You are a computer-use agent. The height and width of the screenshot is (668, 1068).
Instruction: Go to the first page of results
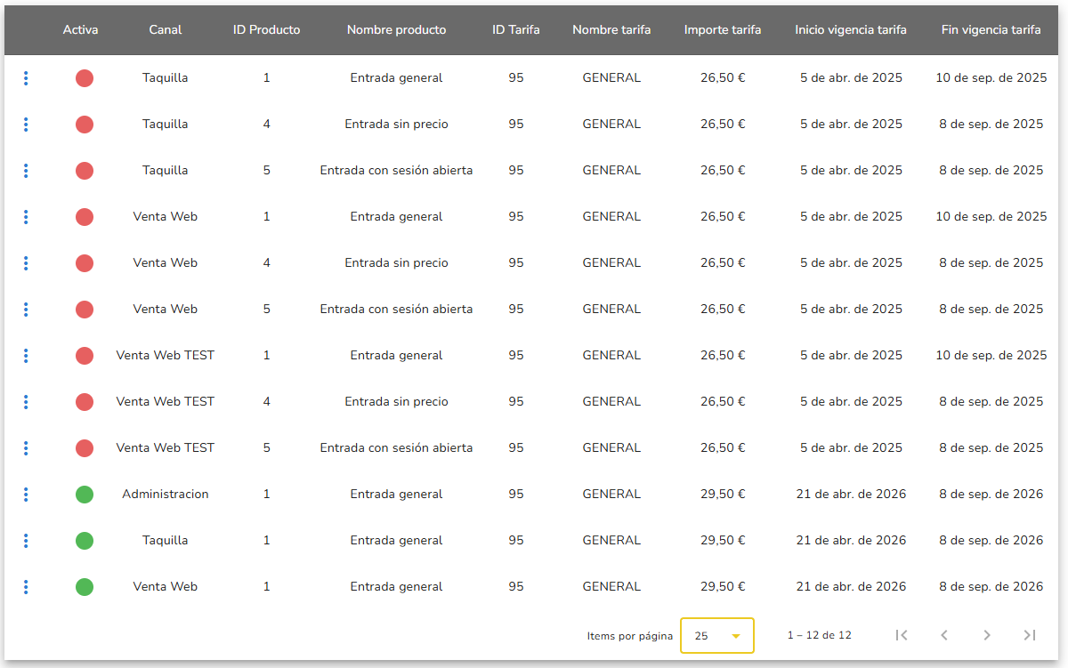coord(902,635)
